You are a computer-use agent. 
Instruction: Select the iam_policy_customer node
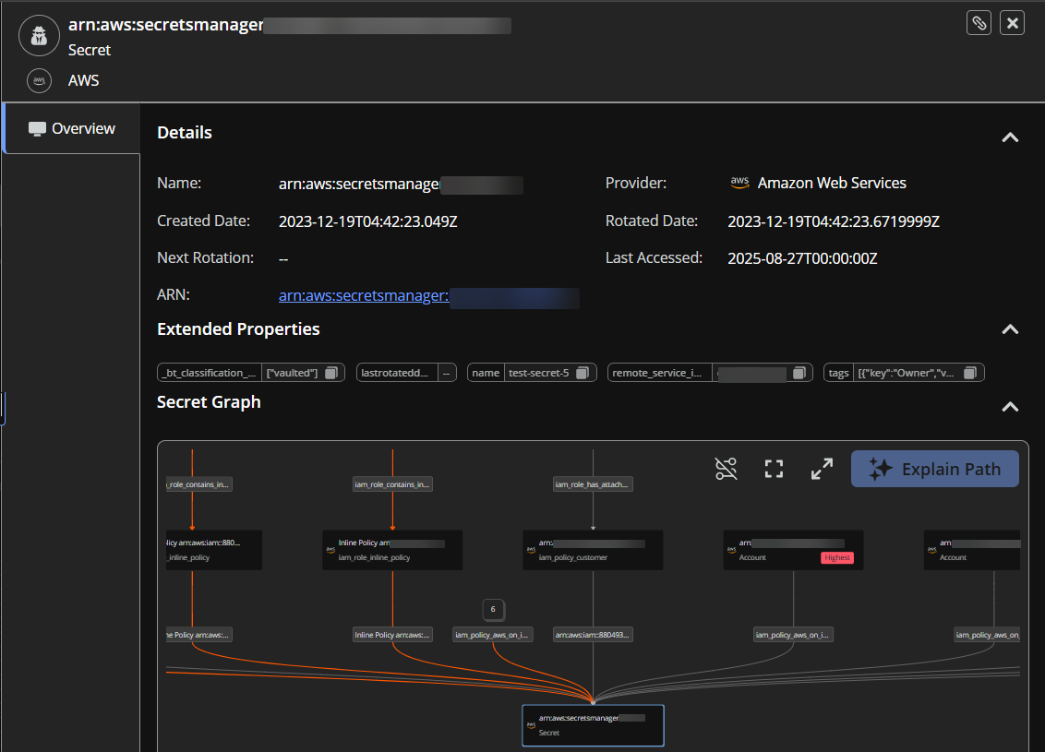coord(593,550)
